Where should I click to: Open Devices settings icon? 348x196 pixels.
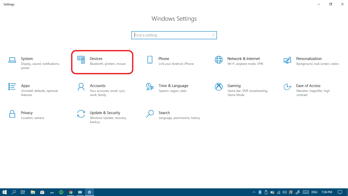(81, 60)
